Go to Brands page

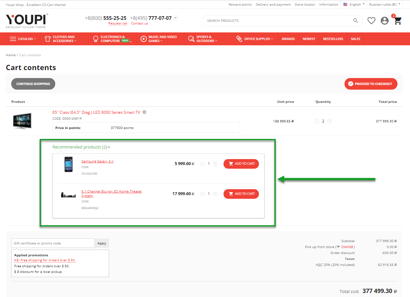pyautogui.click(x=288, y=39)
